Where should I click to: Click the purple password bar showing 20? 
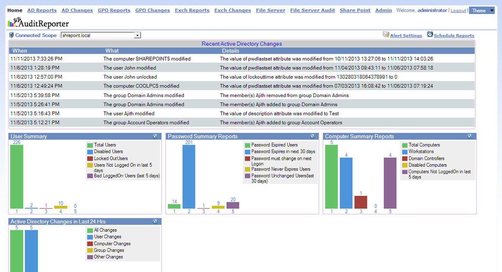pyautogui.click(x=233, y=205)
